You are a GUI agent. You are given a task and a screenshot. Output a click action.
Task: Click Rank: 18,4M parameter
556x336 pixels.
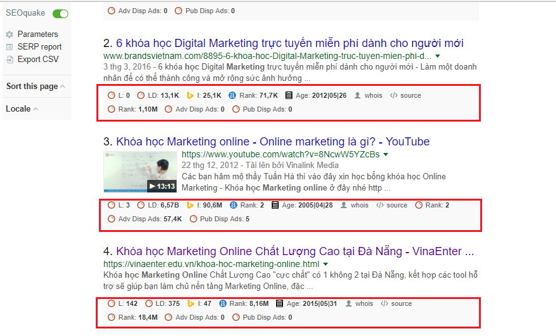[x=133, y=317]
